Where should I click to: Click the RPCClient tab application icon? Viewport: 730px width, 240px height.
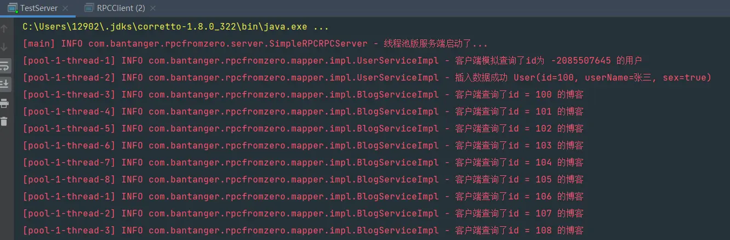88,8
